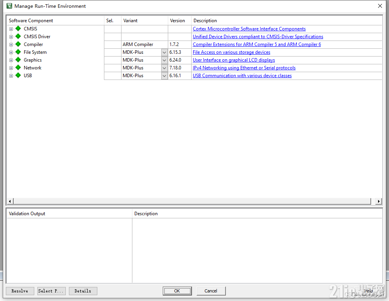
Task: Select the Compiler tree item label
Action: click(33, 44)
